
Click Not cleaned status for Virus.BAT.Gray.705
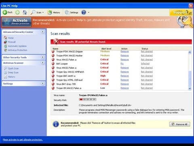click(147, 84)
